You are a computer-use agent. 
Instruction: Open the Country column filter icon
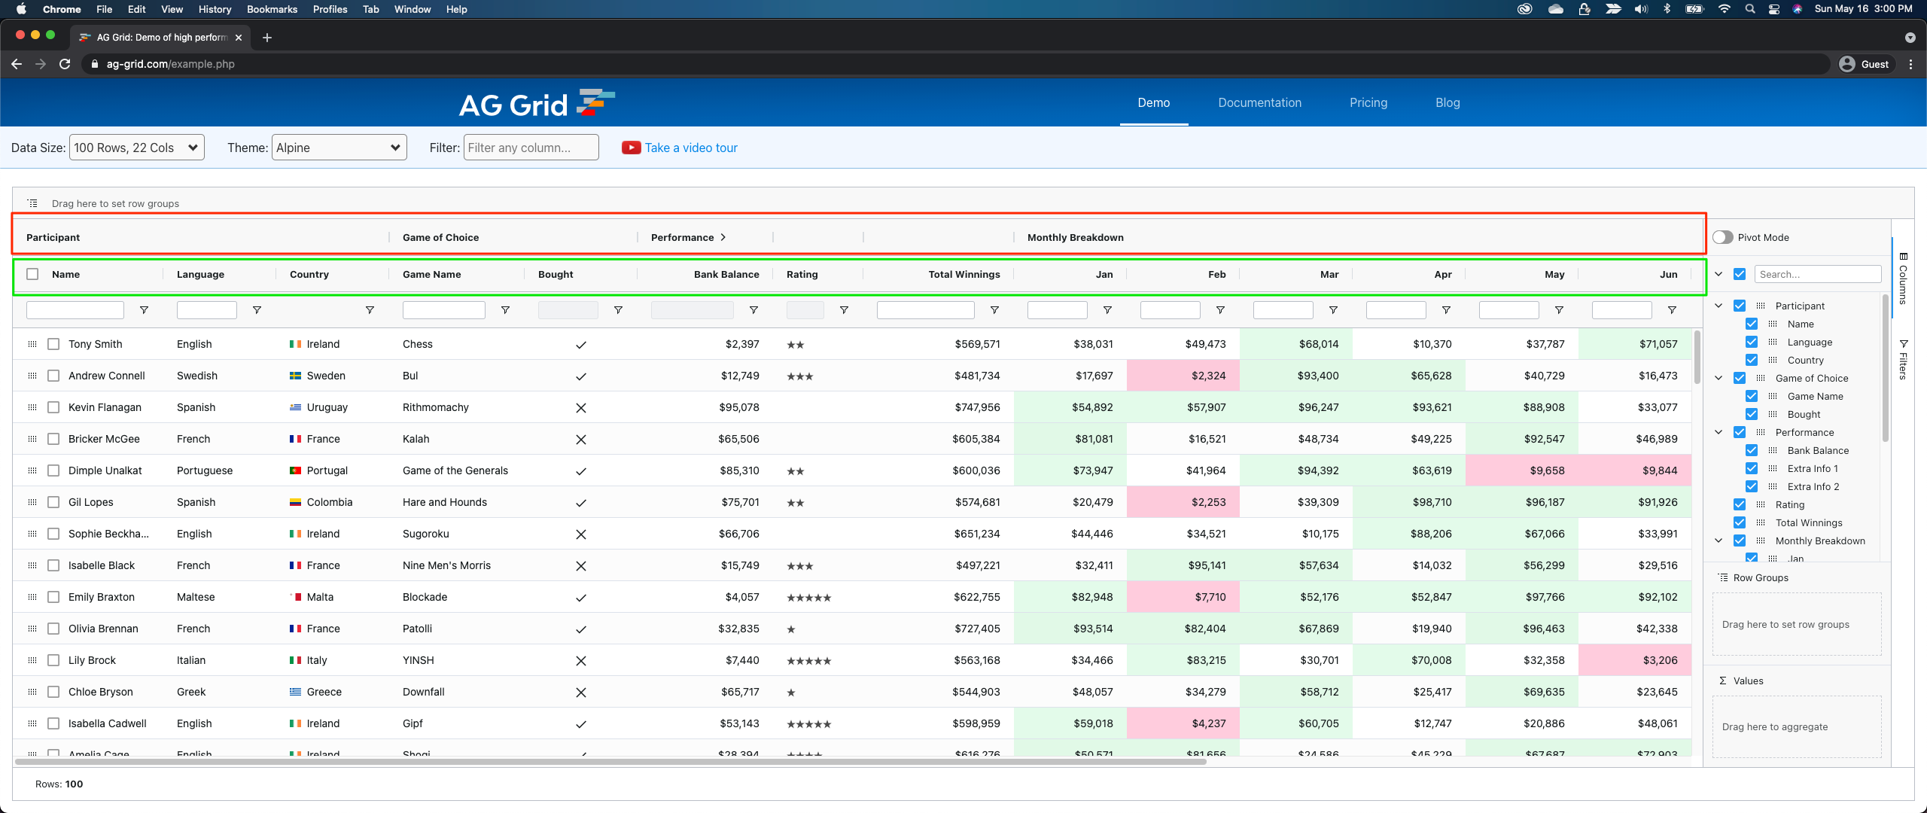(x=370, y=310)
